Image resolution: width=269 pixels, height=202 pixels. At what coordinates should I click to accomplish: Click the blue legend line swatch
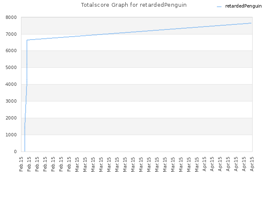[x=219, y=7]
